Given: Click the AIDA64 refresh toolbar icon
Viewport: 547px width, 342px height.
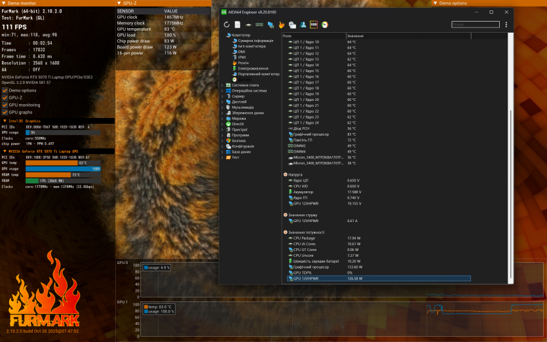Looking at the screenshot, I should 227,25.
